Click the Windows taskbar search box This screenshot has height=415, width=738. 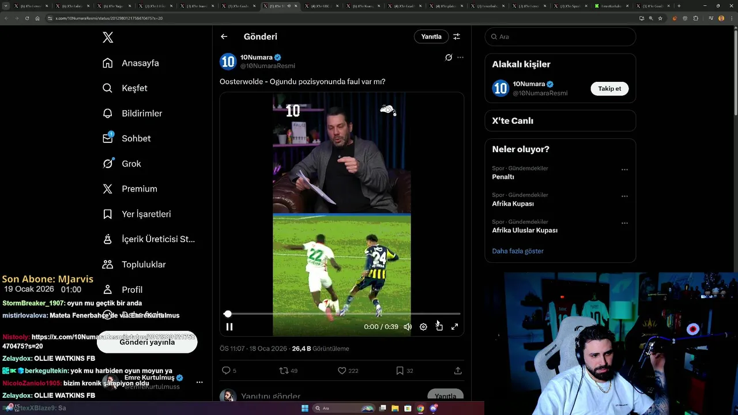[345, 408]
